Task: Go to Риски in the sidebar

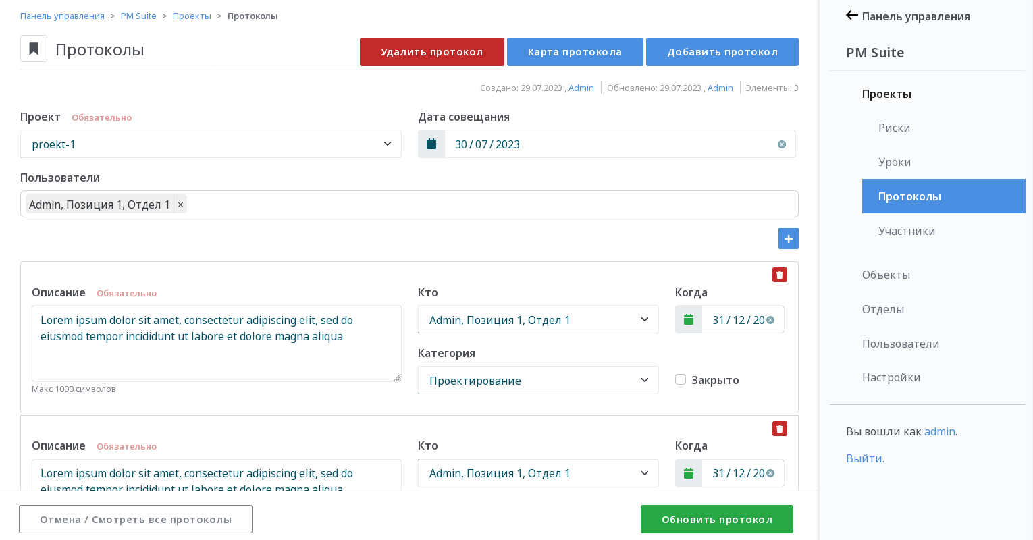Action: pyautogui.click(x=894, y=128)
